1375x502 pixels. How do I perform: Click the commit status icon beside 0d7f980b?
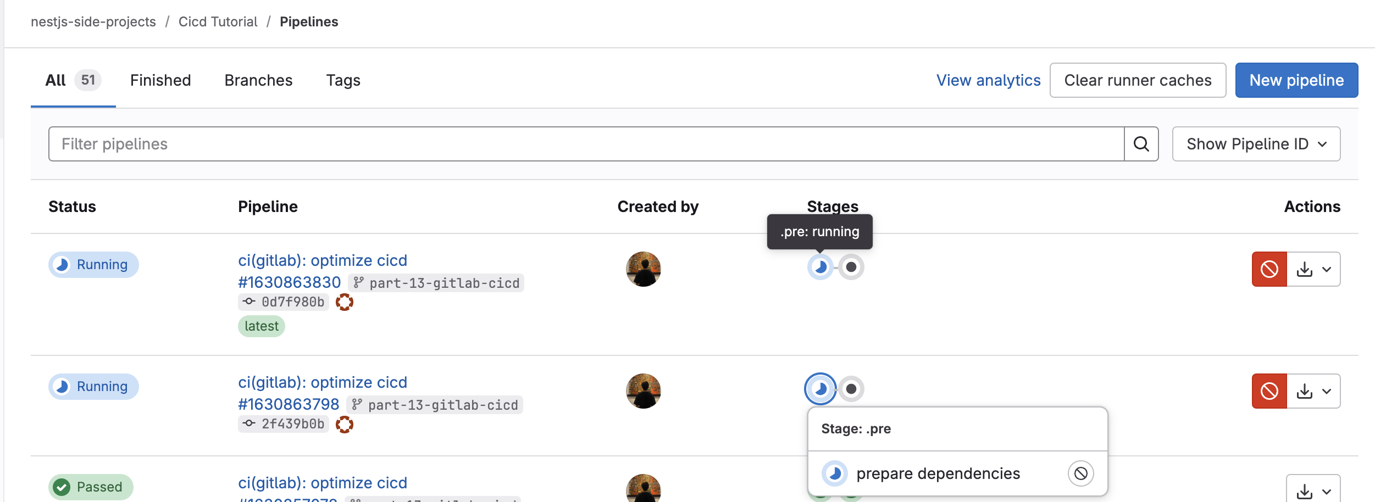(345, 302)
